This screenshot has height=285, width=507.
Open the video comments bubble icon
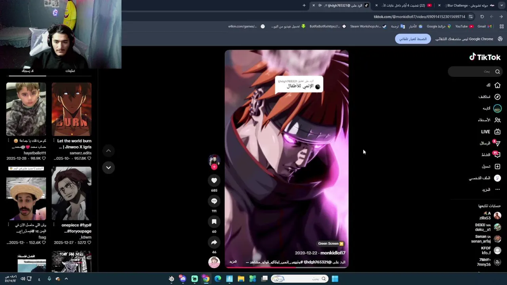[x=214, y=201]
